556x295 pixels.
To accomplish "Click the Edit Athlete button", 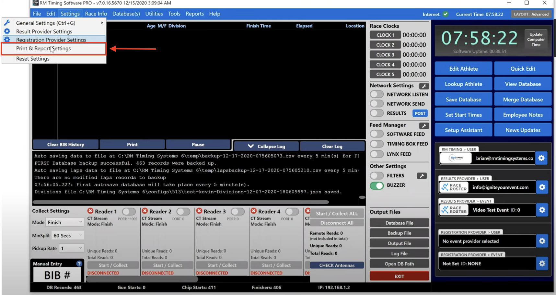I will (x=463, y=69).
